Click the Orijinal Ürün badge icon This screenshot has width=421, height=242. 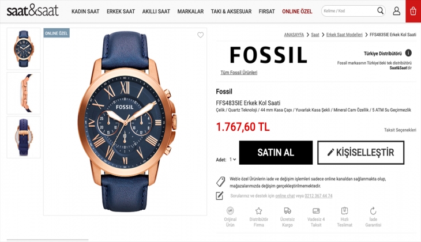(x=230, y=211)
